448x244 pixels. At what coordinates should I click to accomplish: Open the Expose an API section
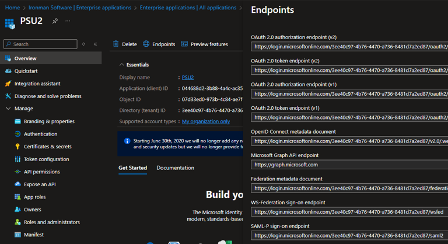(40, 184)
